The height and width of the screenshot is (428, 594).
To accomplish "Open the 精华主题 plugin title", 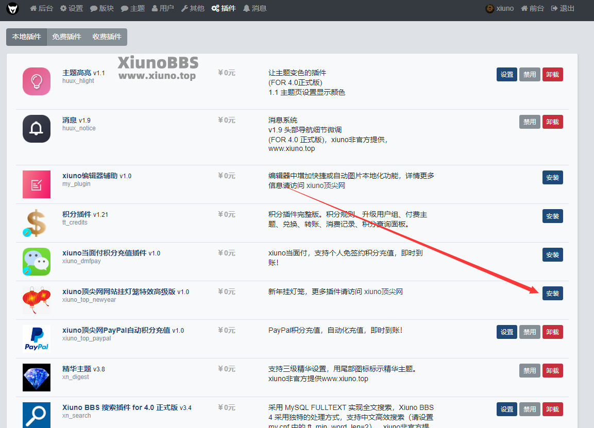I will [77, 369].
